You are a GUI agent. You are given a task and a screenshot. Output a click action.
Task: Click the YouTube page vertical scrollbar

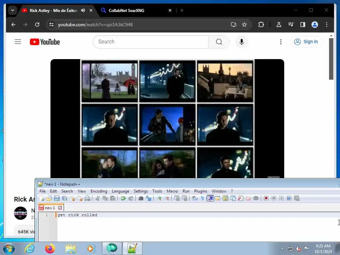tap(331, 59)
